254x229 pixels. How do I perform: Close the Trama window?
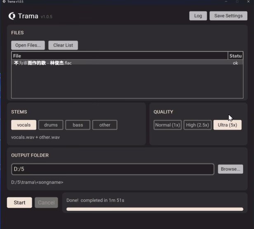click(248, 2)
